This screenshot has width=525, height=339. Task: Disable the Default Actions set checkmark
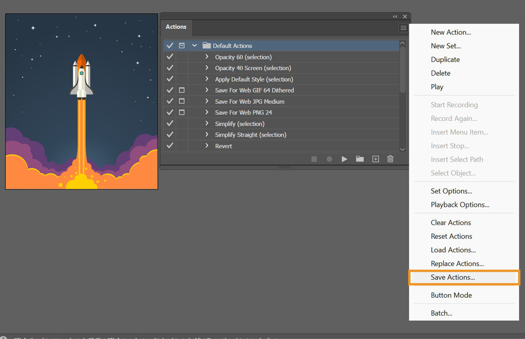coord(170,46)
